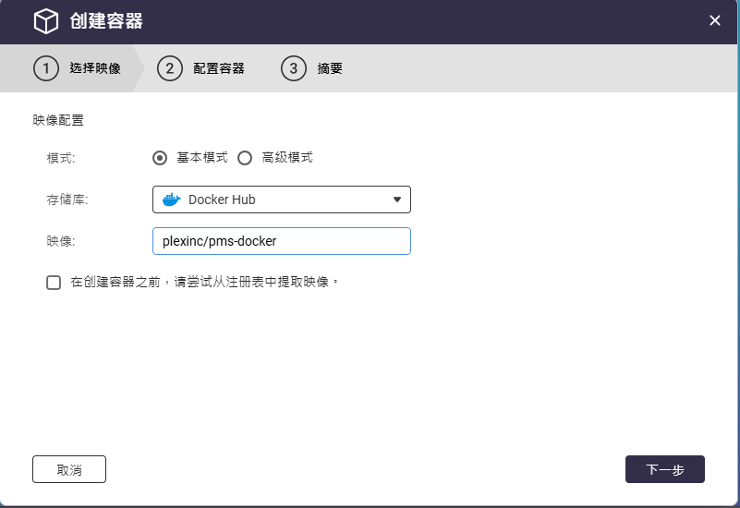Open the 存储库 Docker Hub dropdown
This screenshot has width=740, height=508.
[x=282, y=200]
